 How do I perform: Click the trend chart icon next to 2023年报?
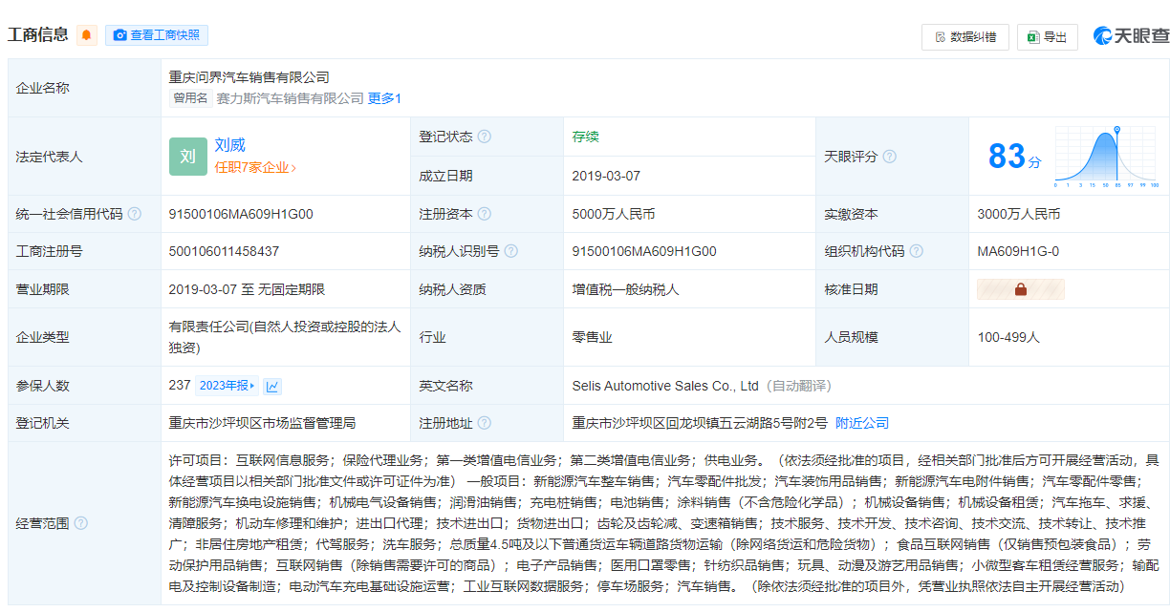(x=273, y=386)
